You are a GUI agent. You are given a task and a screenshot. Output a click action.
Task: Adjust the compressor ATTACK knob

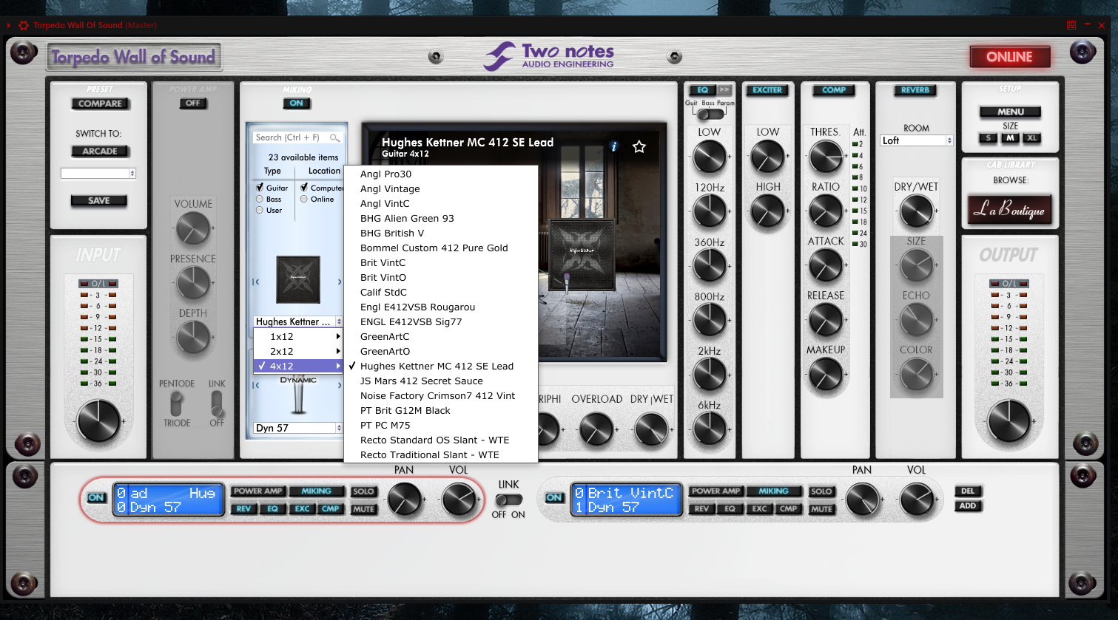(x=826, y=265)
